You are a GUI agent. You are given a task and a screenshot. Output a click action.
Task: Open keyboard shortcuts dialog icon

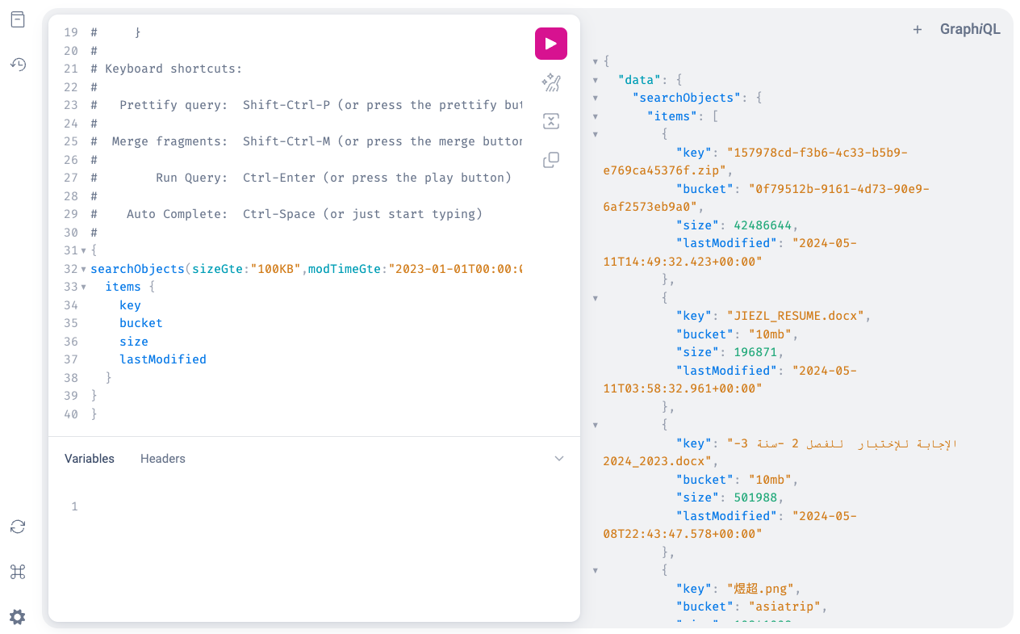point(18,572)
